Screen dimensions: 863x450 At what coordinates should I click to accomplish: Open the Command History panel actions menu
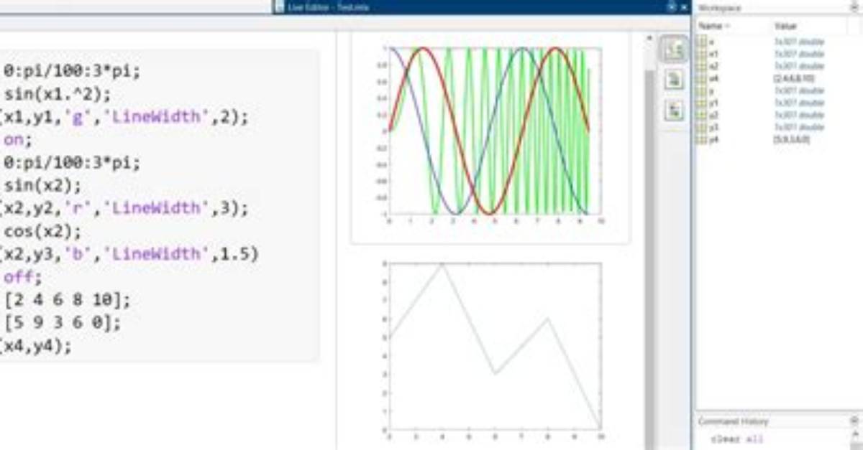pos(855,421)
